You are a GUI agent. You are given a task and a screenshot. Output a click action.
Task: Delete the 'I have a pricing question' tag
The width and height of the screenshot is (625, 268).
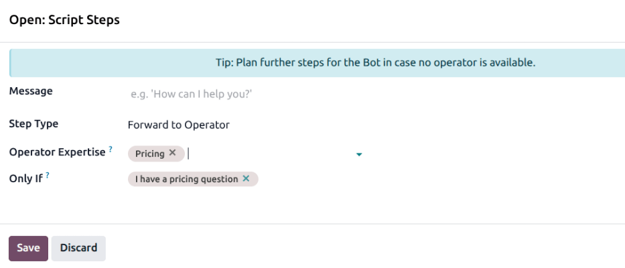(x=246, y=179)
